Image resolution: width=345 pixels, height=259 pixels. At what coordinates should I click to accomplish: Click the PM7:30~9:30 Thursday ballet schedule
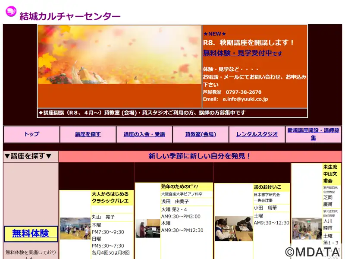point(108,232)
